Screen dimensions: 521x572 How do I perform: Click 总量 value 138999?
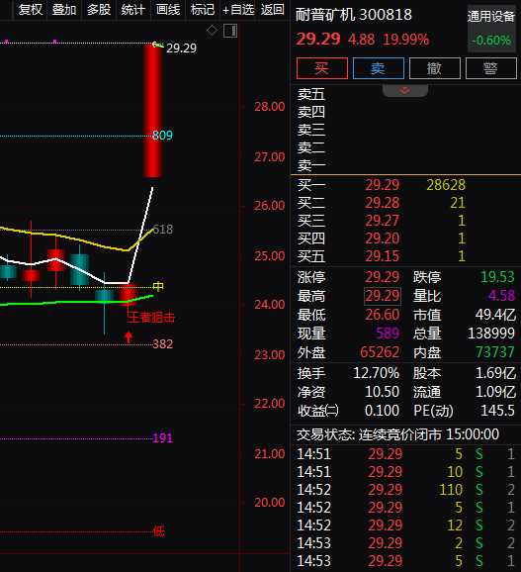(491, 334)
